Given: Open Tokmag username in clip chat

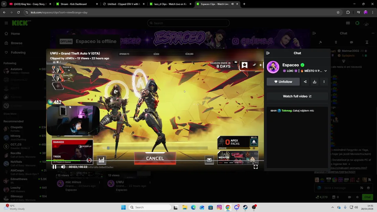Looking at the screenshot, I should pyautogui.click(x=287, y=111).
